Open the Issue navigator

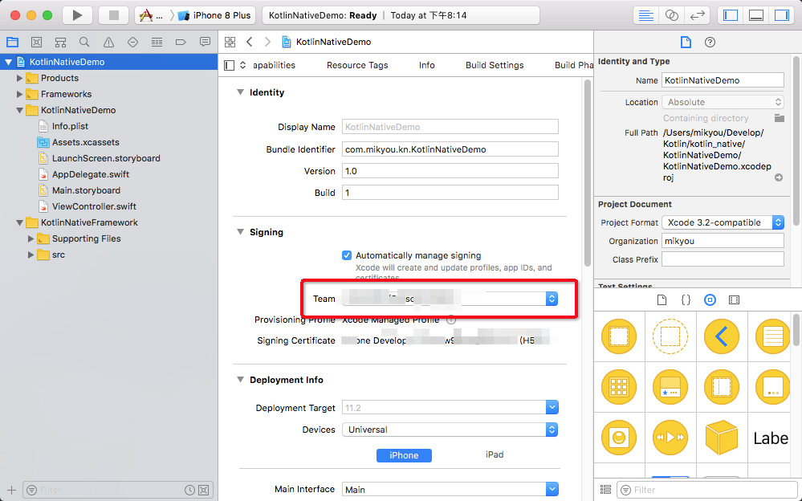[108, 42]
